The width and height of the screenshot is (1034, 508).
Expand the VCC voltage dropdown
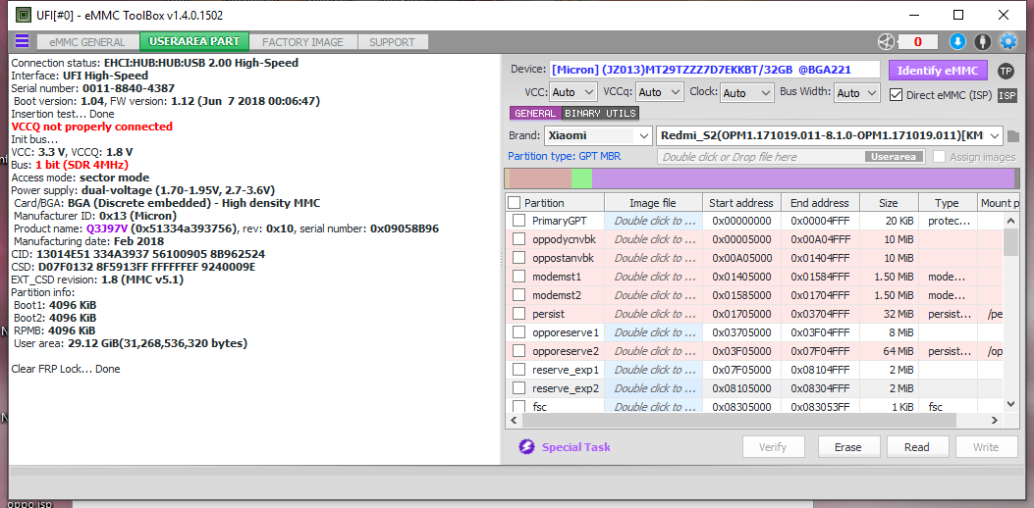tap(572, 93)
